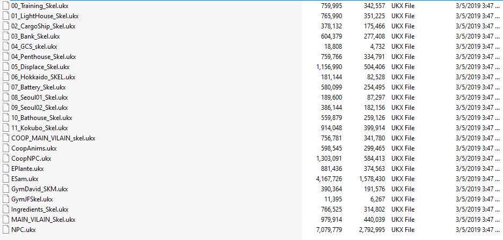The image size is (503, 240).
Task: Click the 04_GCS_skel.ukx filename
Action: coord(34,47)
